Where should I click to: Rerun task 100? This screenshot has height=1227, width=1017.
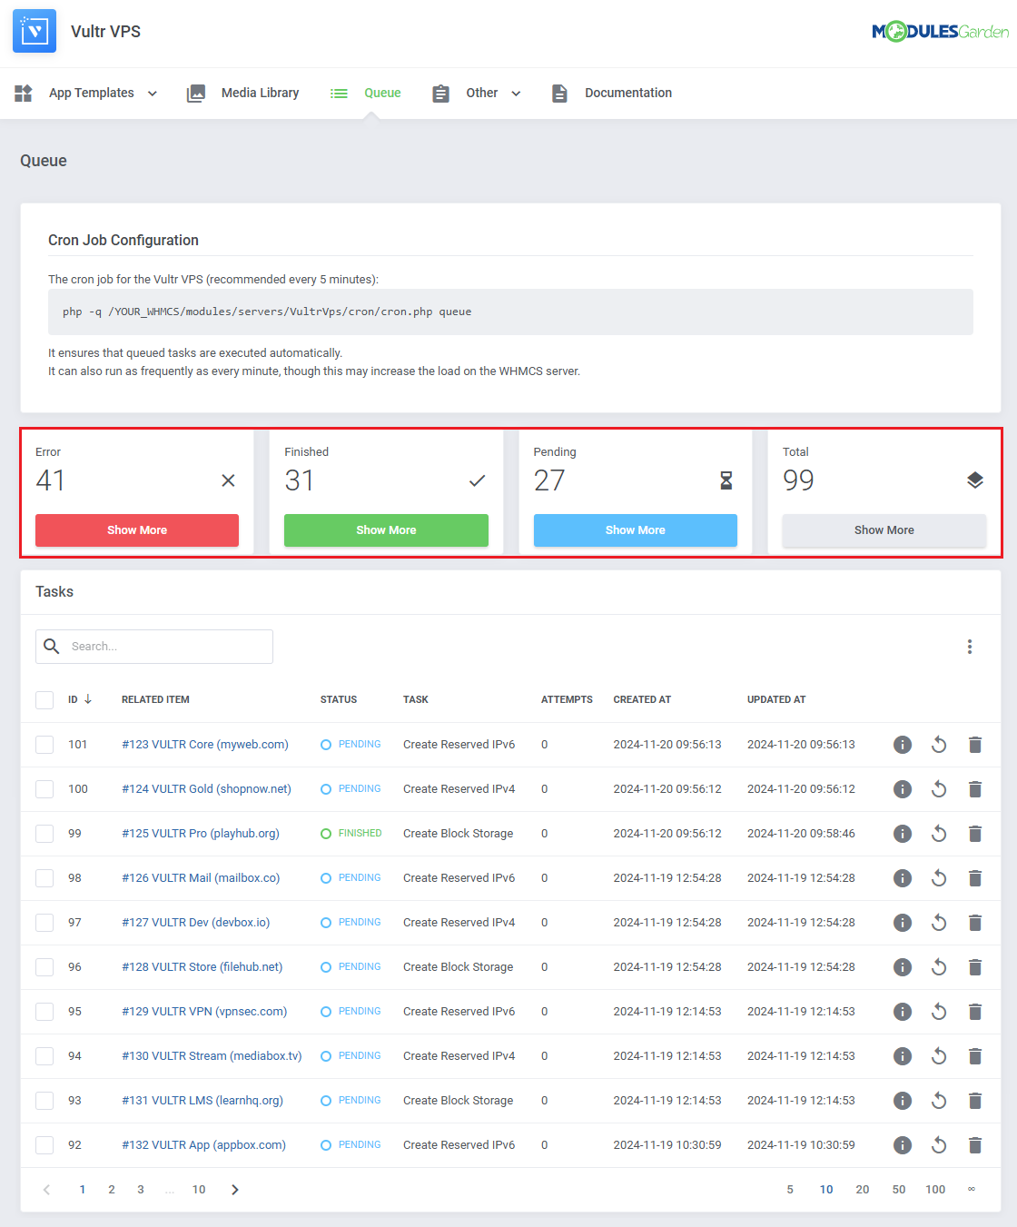tap(939, 789)
